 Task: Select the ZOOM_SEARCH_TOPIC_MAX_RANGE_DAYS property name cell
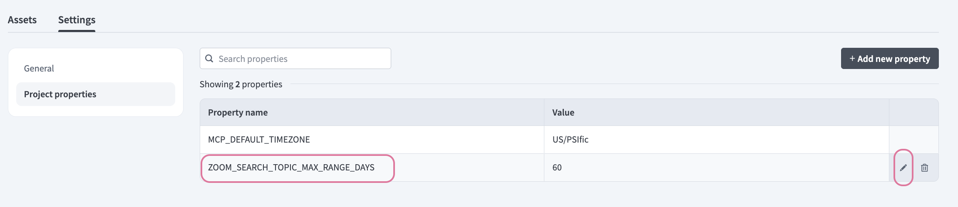point(291,168)
